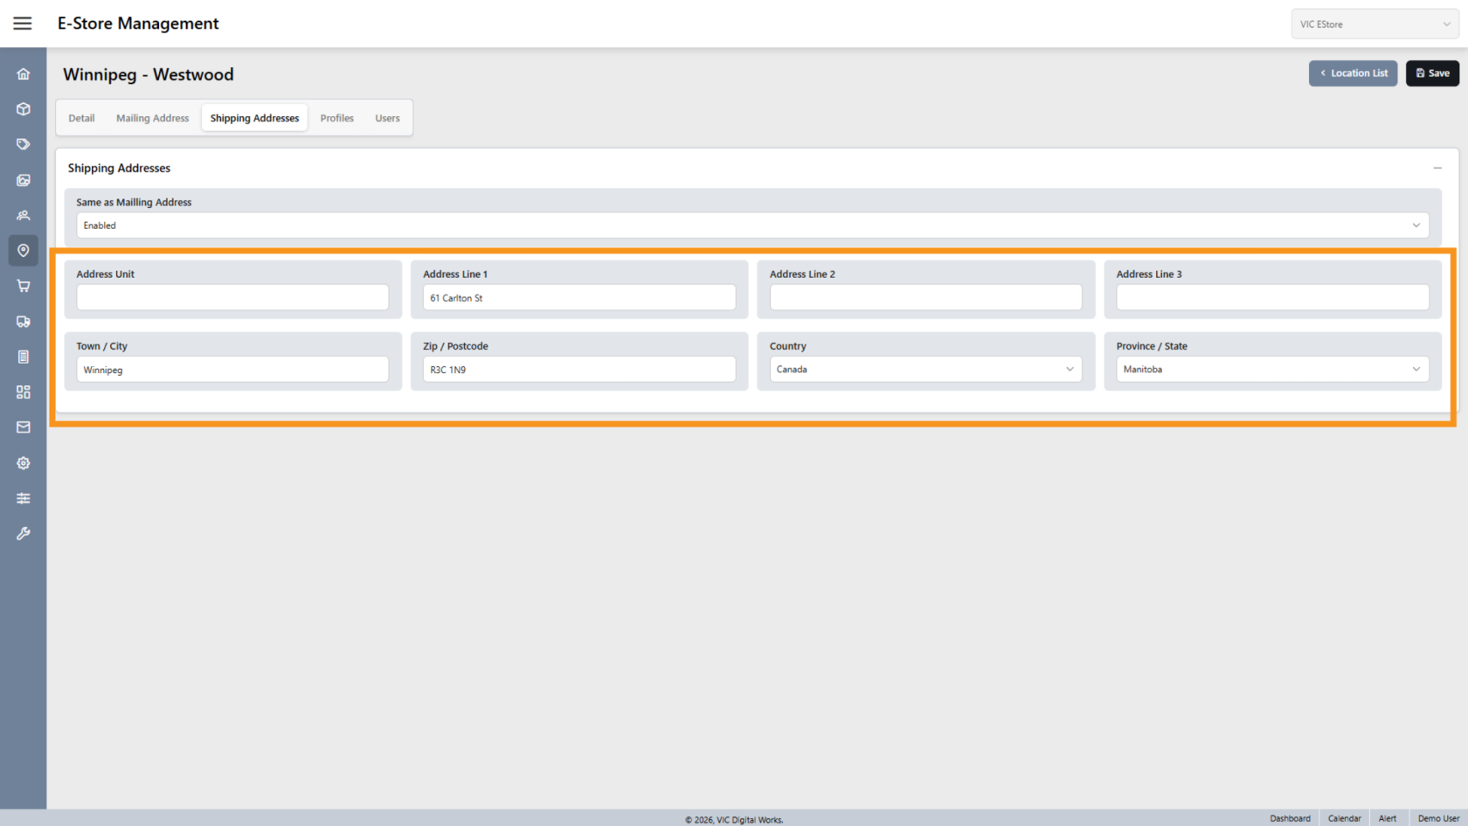This screenshot has width=1468, height=826.
Task: Collapse the Shipping Addresses panel
Action: (x=1437, y=168)
